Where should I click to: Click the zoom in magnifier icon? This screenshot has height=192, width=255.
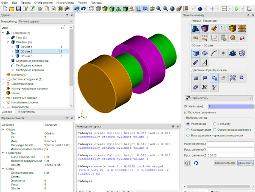(159, 9)
